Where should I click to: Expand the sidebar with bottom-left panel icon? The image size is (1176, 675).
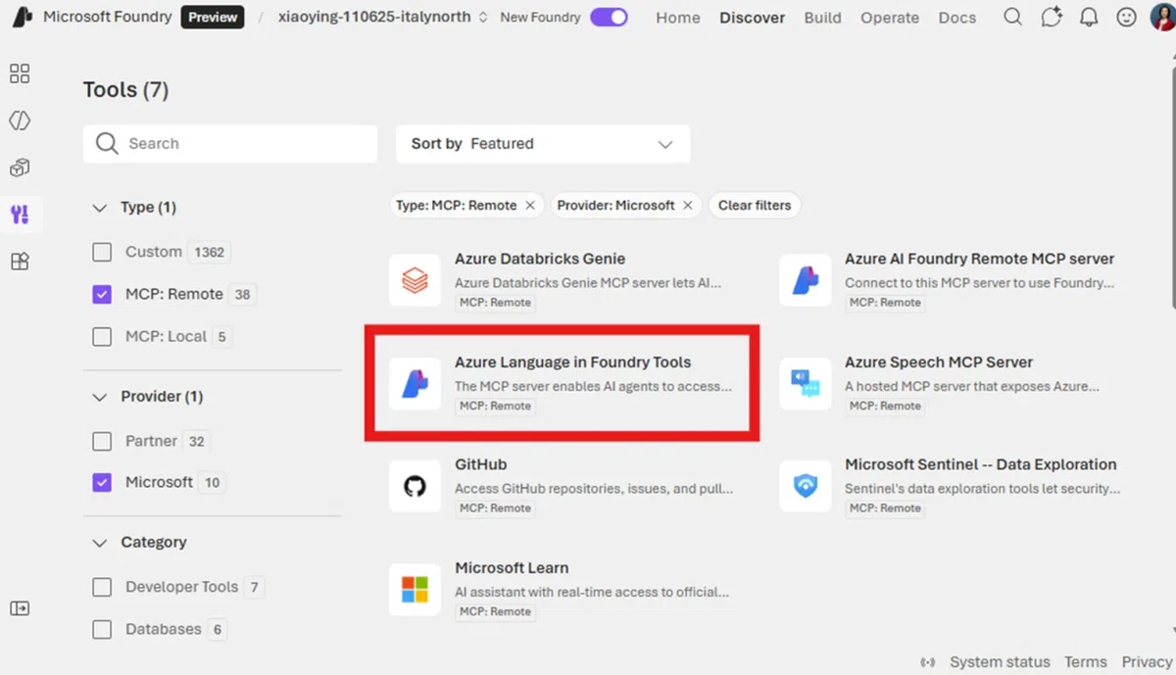(x=20, y=608)
